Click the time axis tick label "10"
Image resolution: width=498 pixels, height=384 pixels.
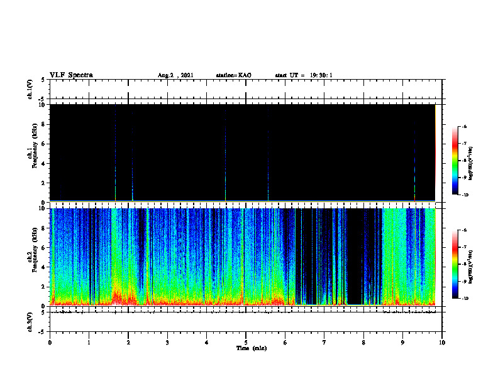[442, 343]
